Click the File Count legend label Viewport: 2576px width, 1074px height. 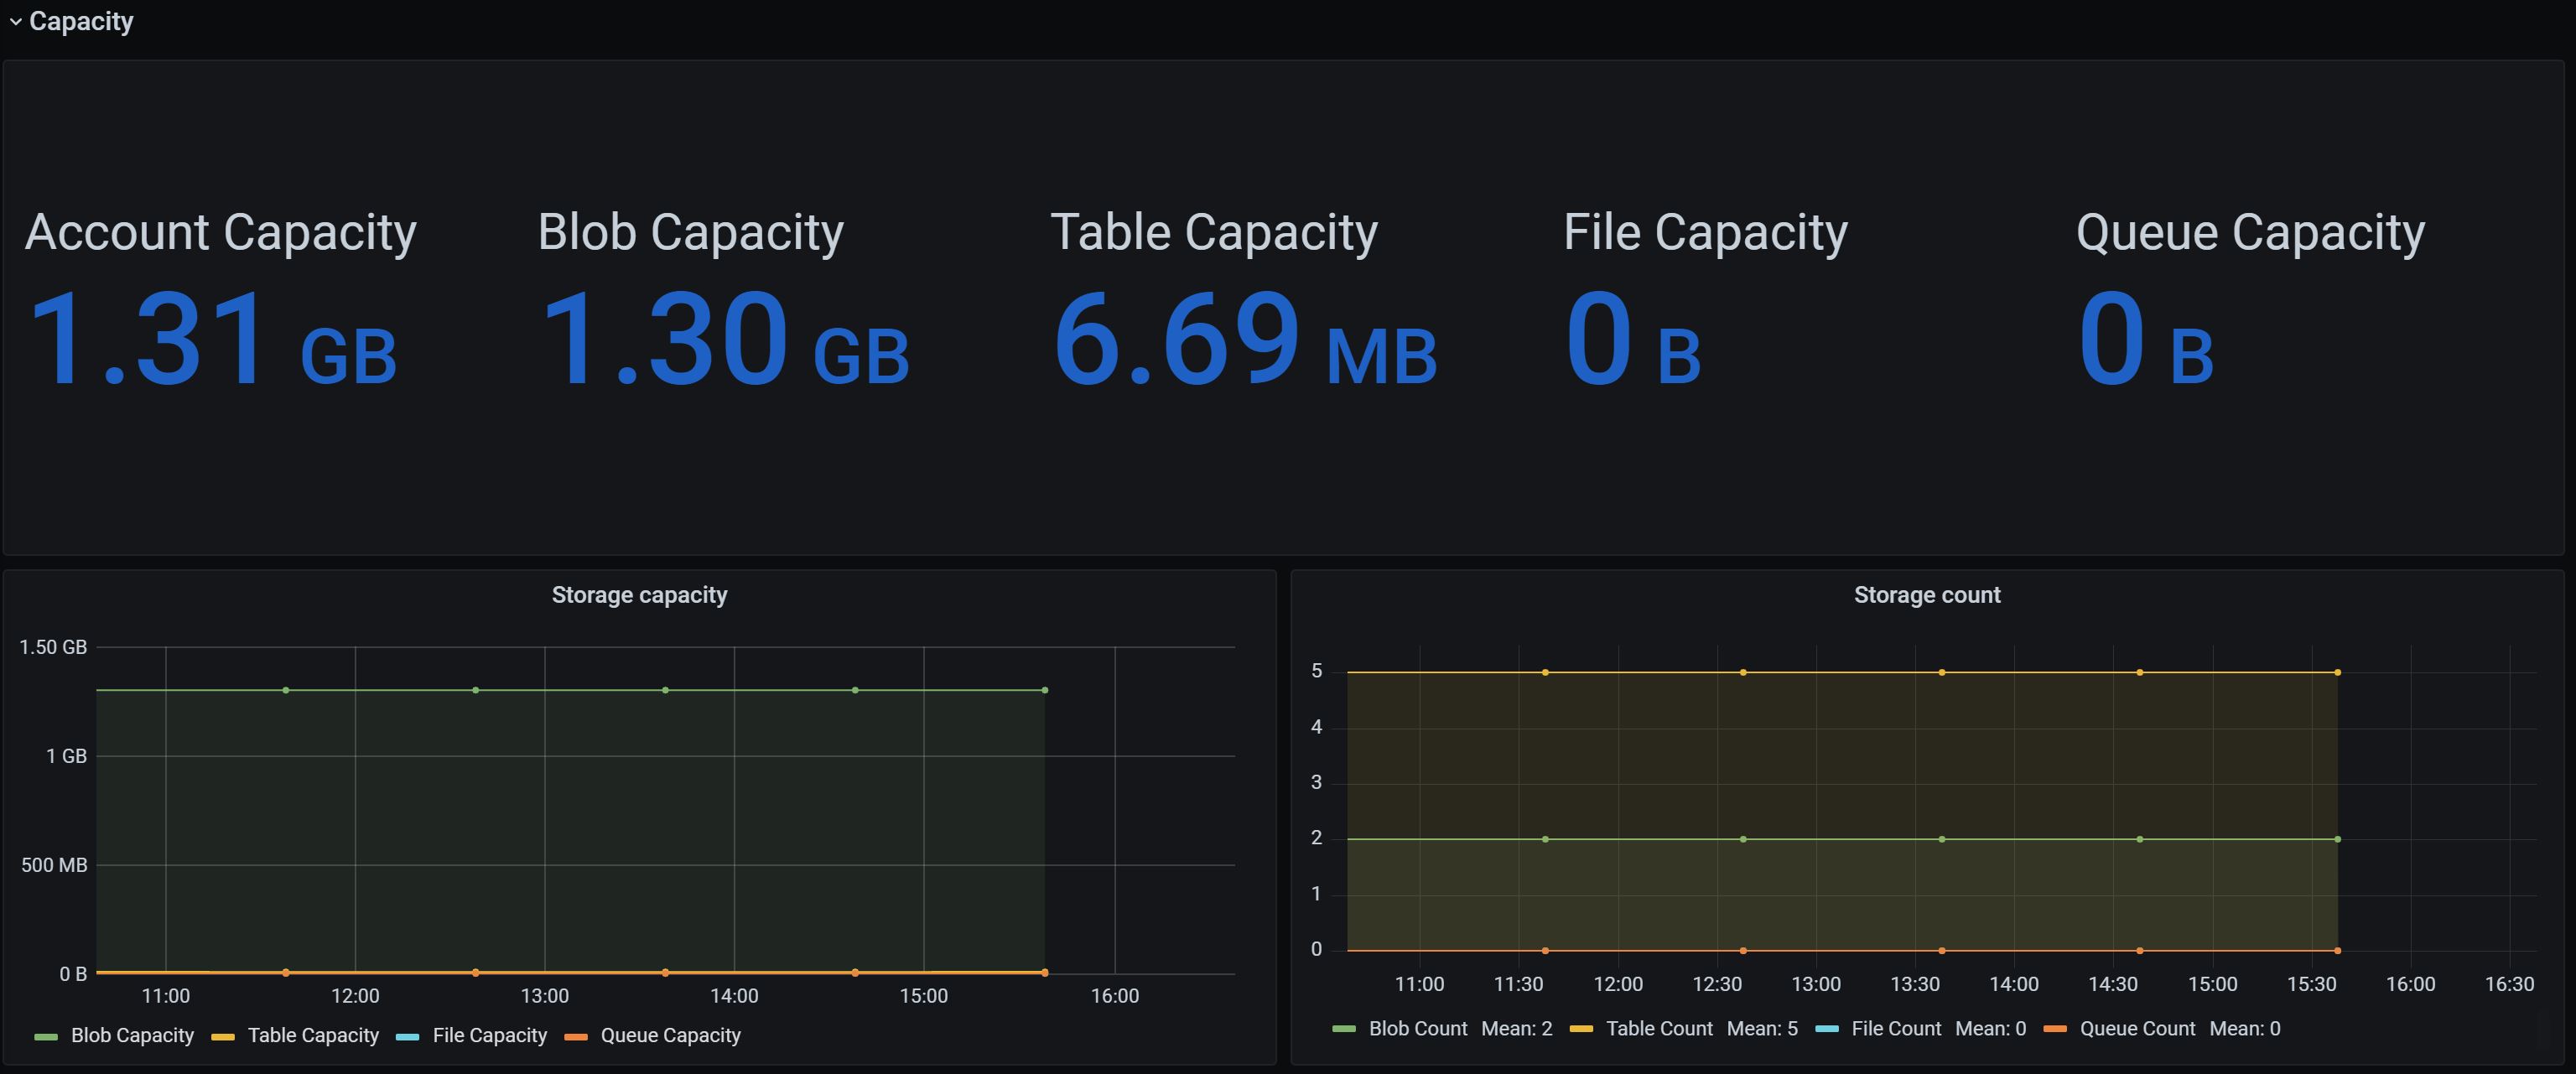tap(1895, 1029)
